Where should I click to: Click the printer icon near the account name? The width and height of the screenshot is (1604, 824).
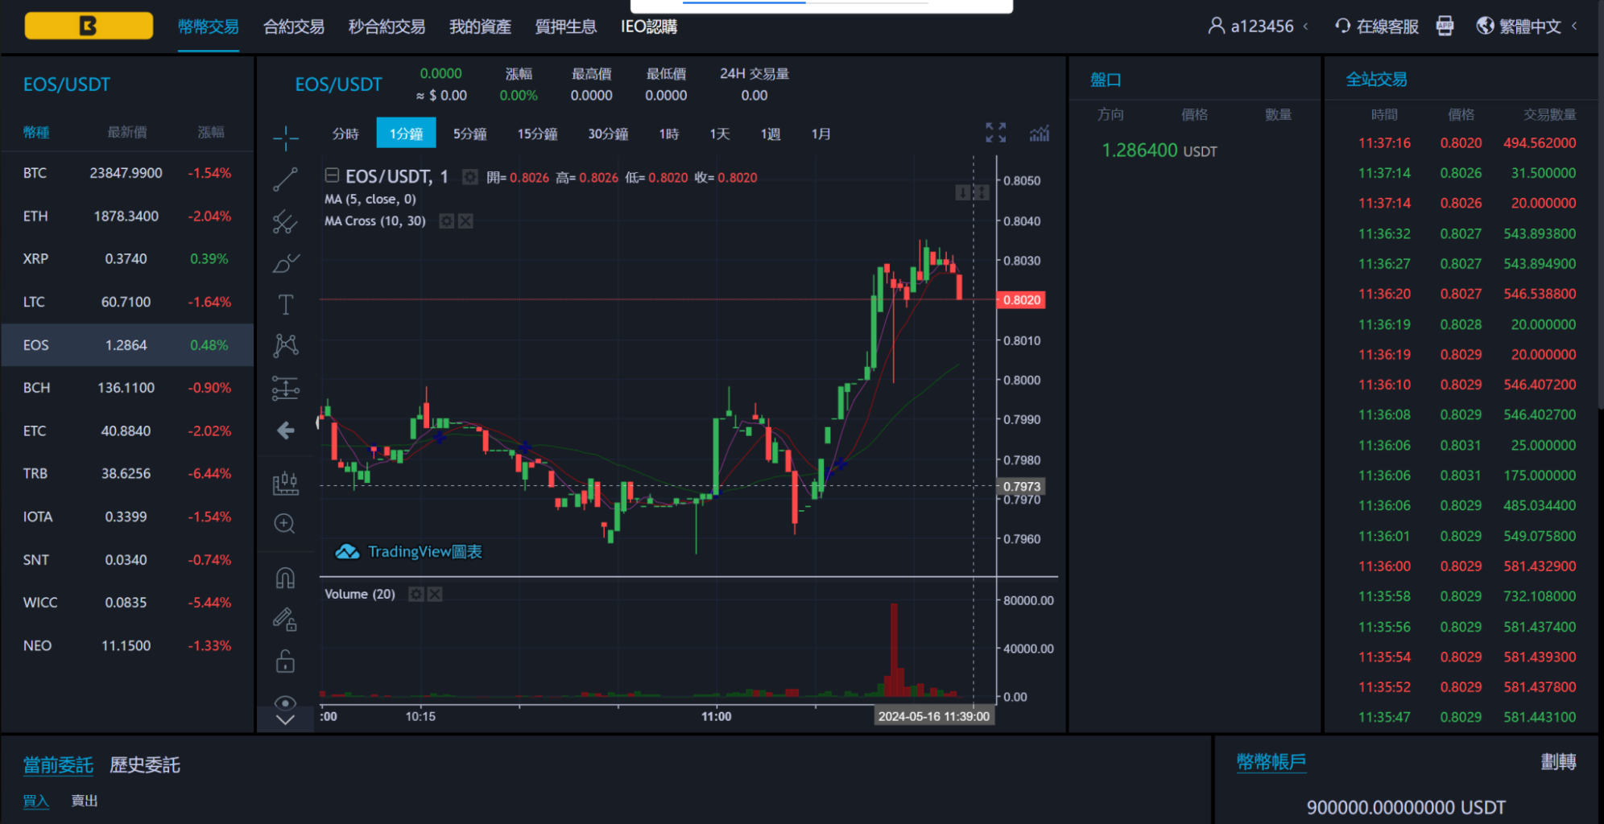coord(1445,25)
